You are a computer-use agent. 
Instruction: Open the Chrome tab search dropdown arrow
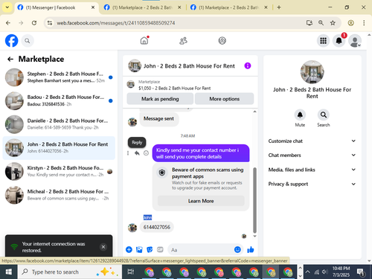click(x=7, y=7)
